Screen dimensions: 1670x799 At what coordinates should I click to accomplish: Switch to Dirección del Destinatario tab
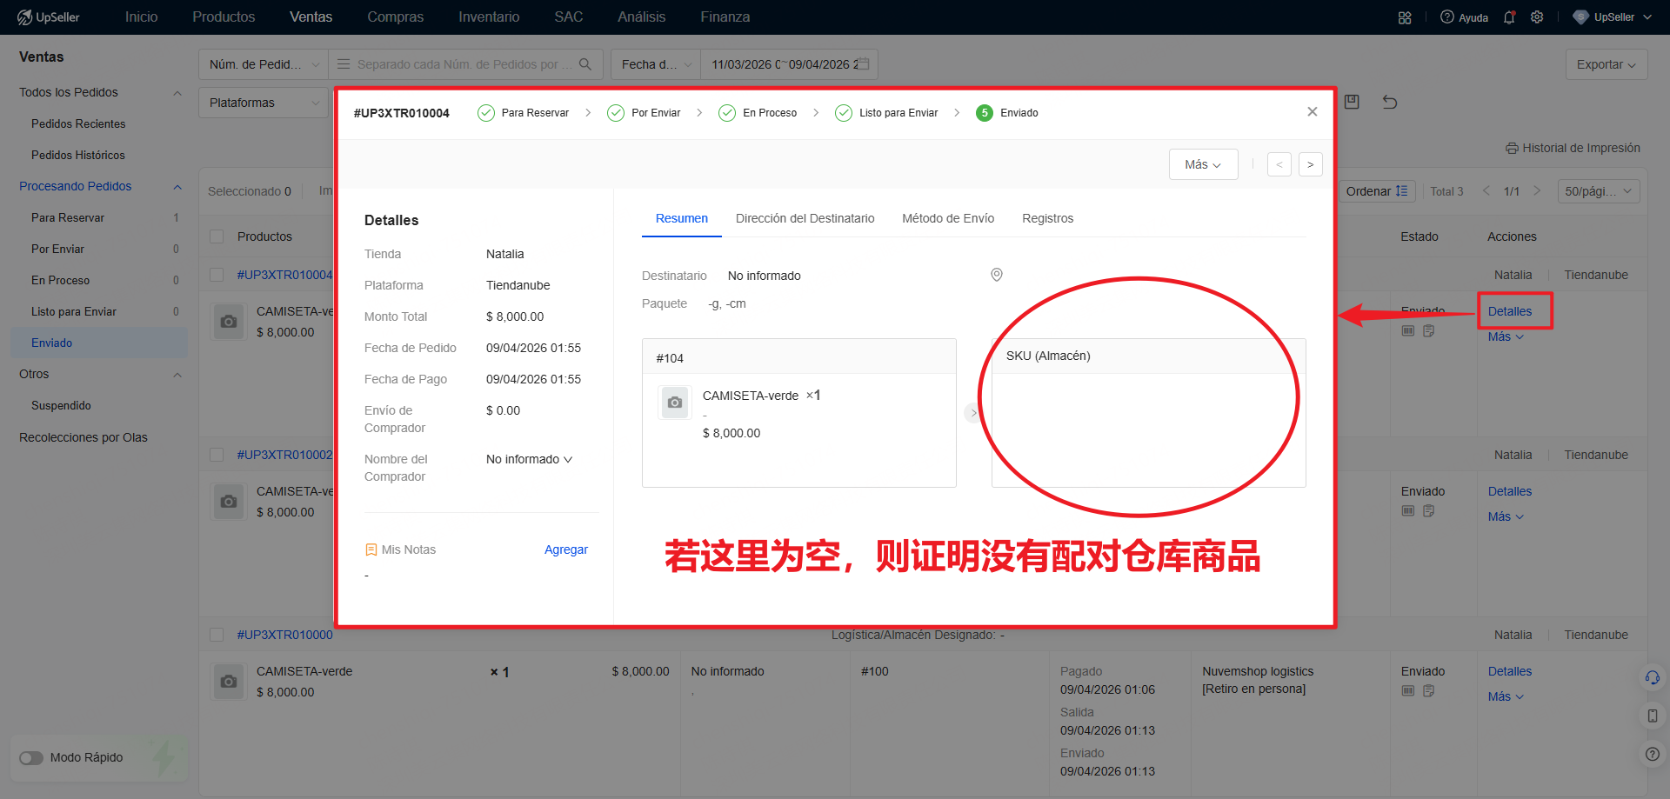pos(805,218)
